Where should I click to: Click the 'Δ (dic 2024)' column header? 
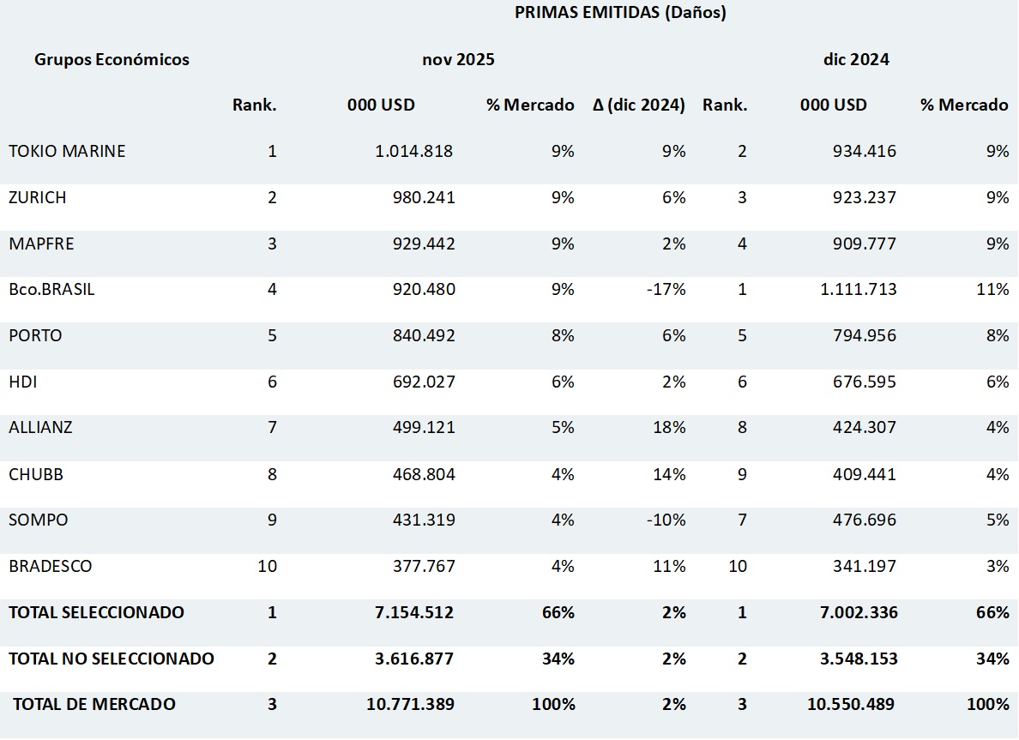[x=639, y=105]
